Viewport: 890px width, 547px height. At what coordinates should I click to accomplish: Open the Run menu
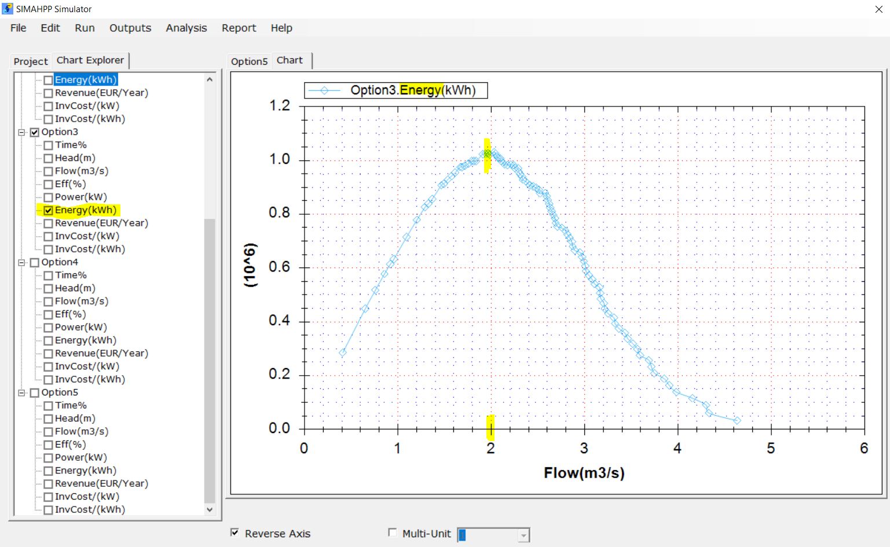(x=85, y=28)
